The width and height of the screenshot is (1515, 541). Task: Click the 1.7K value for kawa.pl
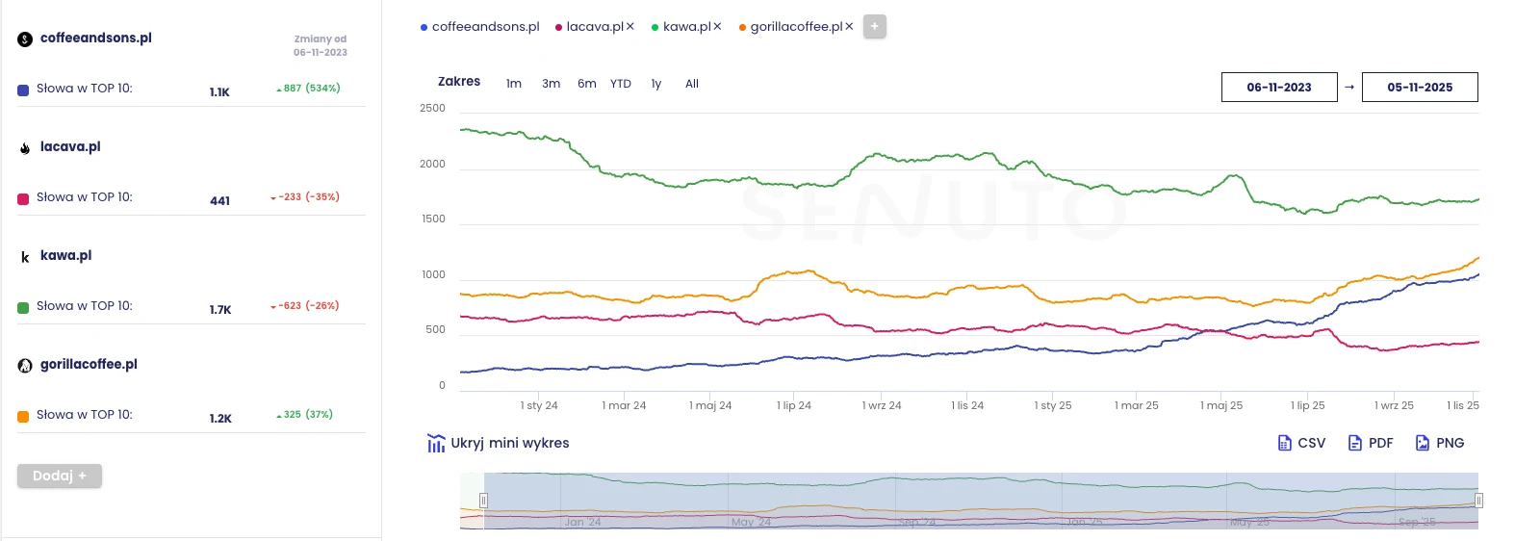[220, 310]
